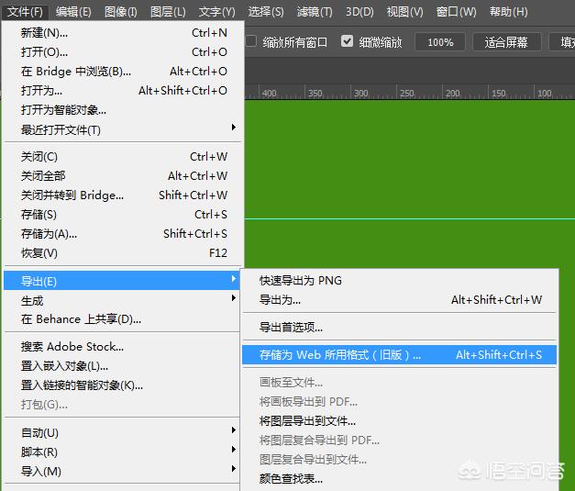Screen dimensions: 575x491
Task: Open 导出首选项...
Action: pos(399,327)
